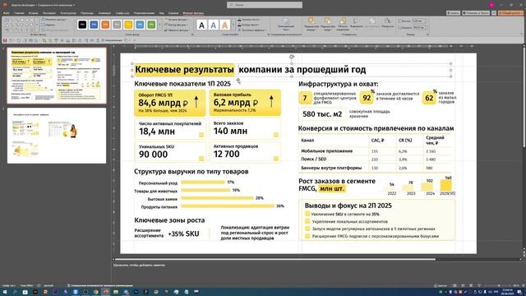Insert a text box (Надпись) from ribbon
This screenshot has height=296, width=526.
tap(48, 25)
